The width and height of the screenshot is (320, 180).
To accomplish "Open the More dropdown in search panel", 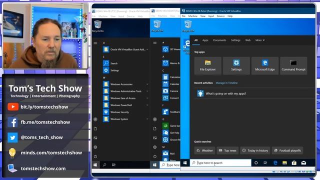I will 260,40.
